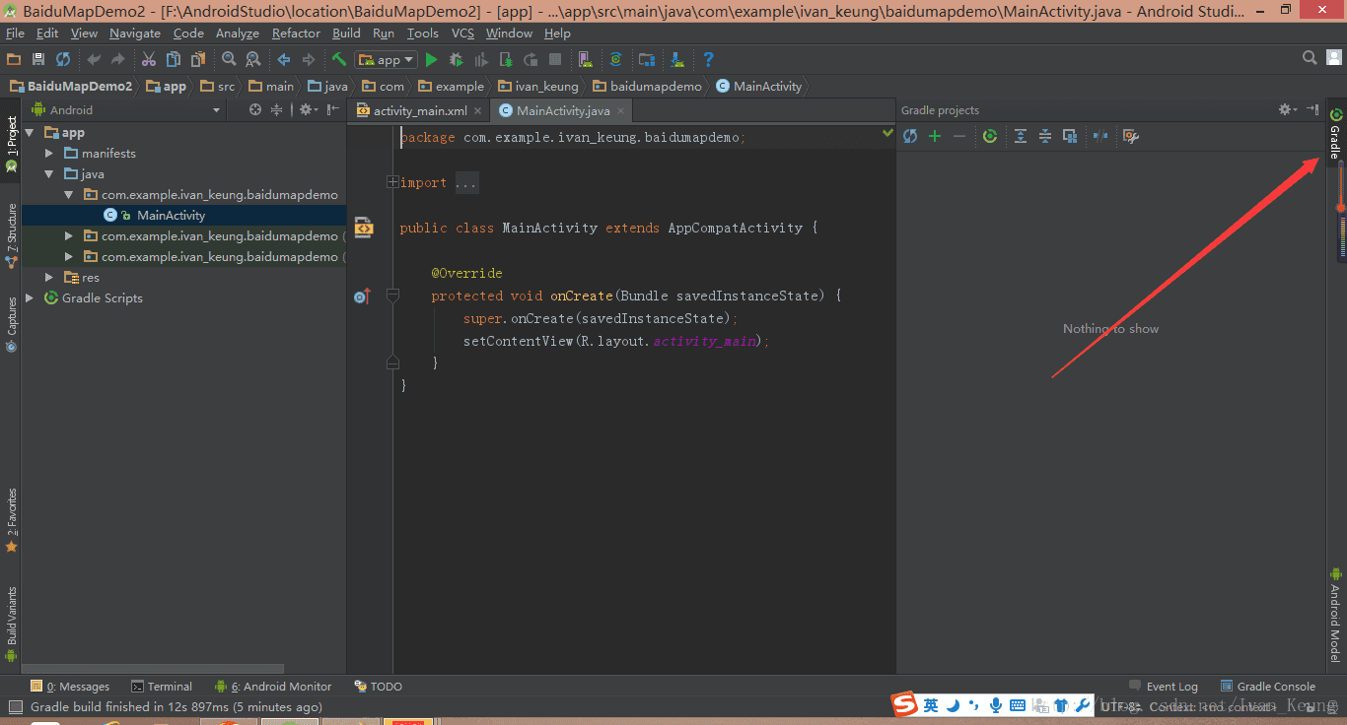The width and height of the screenshot is (1347, 725).
Task: Click the Replace icon in toolbar
Action: (252, 60)
